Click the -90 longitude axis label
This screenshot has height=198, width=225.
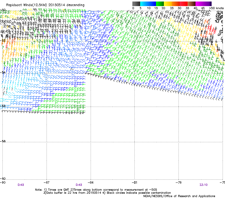(x=3, y=182)
